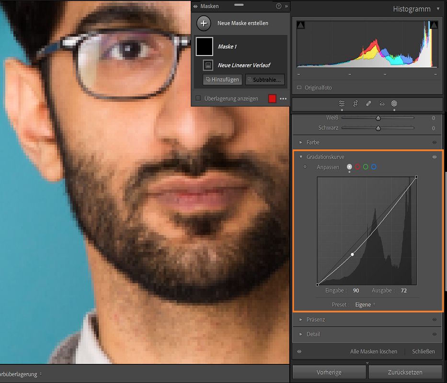Enable Überlagerung anzeigen checkbox
447x383 pixels.
click(198, 98)
